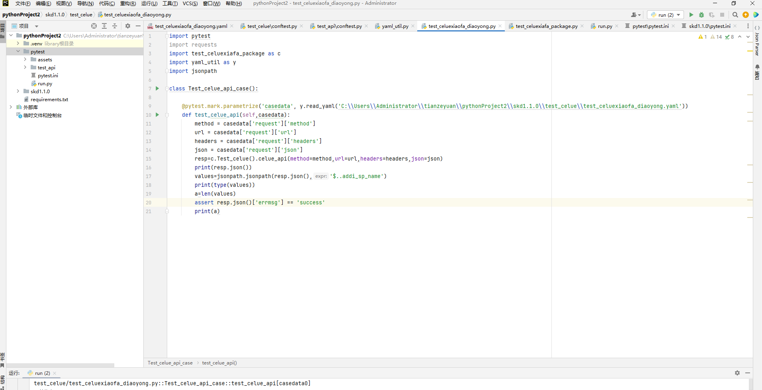Click the orange update arrow icon
Image resolution: width=762 pixels, height=390 pixels.
(x=746, y=15)
